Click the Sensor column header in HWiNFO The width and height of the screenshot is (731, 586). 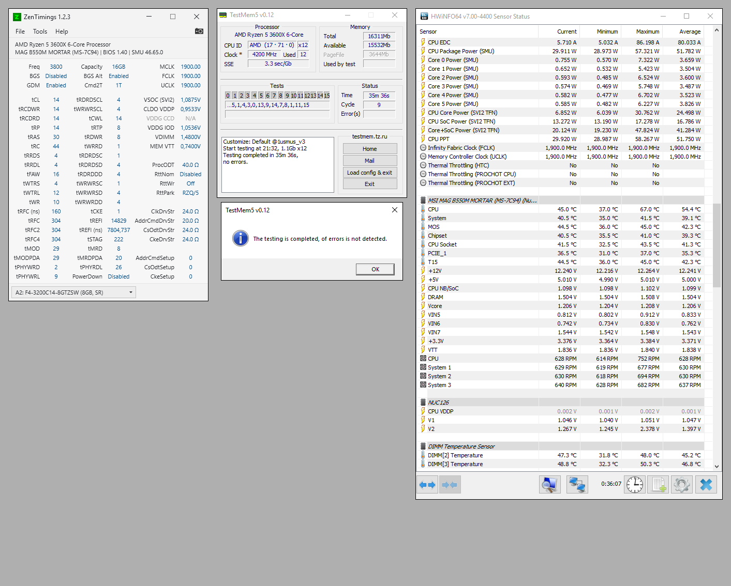point(478,32)
